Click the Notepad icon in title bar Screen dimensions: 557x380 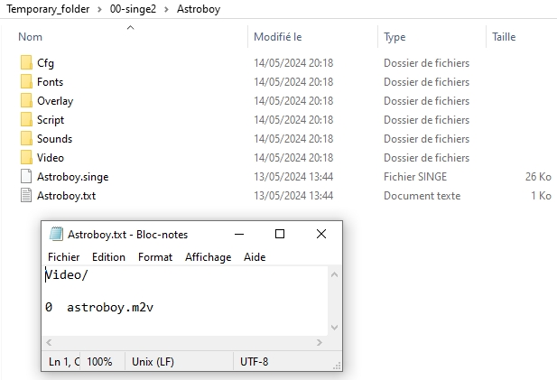coord(56,235)
